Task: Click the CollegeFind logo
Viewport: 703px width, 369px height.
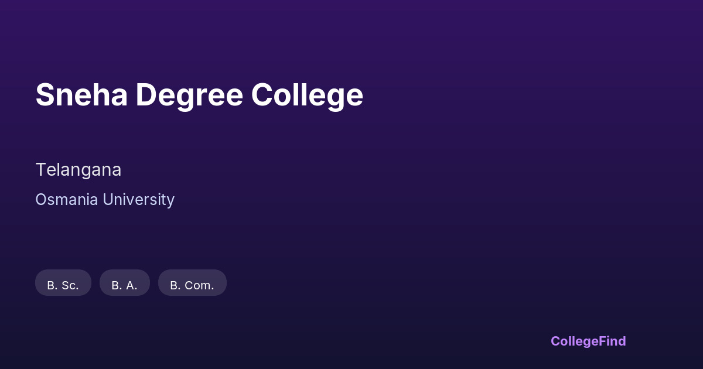Action: [x=588, y=341]
